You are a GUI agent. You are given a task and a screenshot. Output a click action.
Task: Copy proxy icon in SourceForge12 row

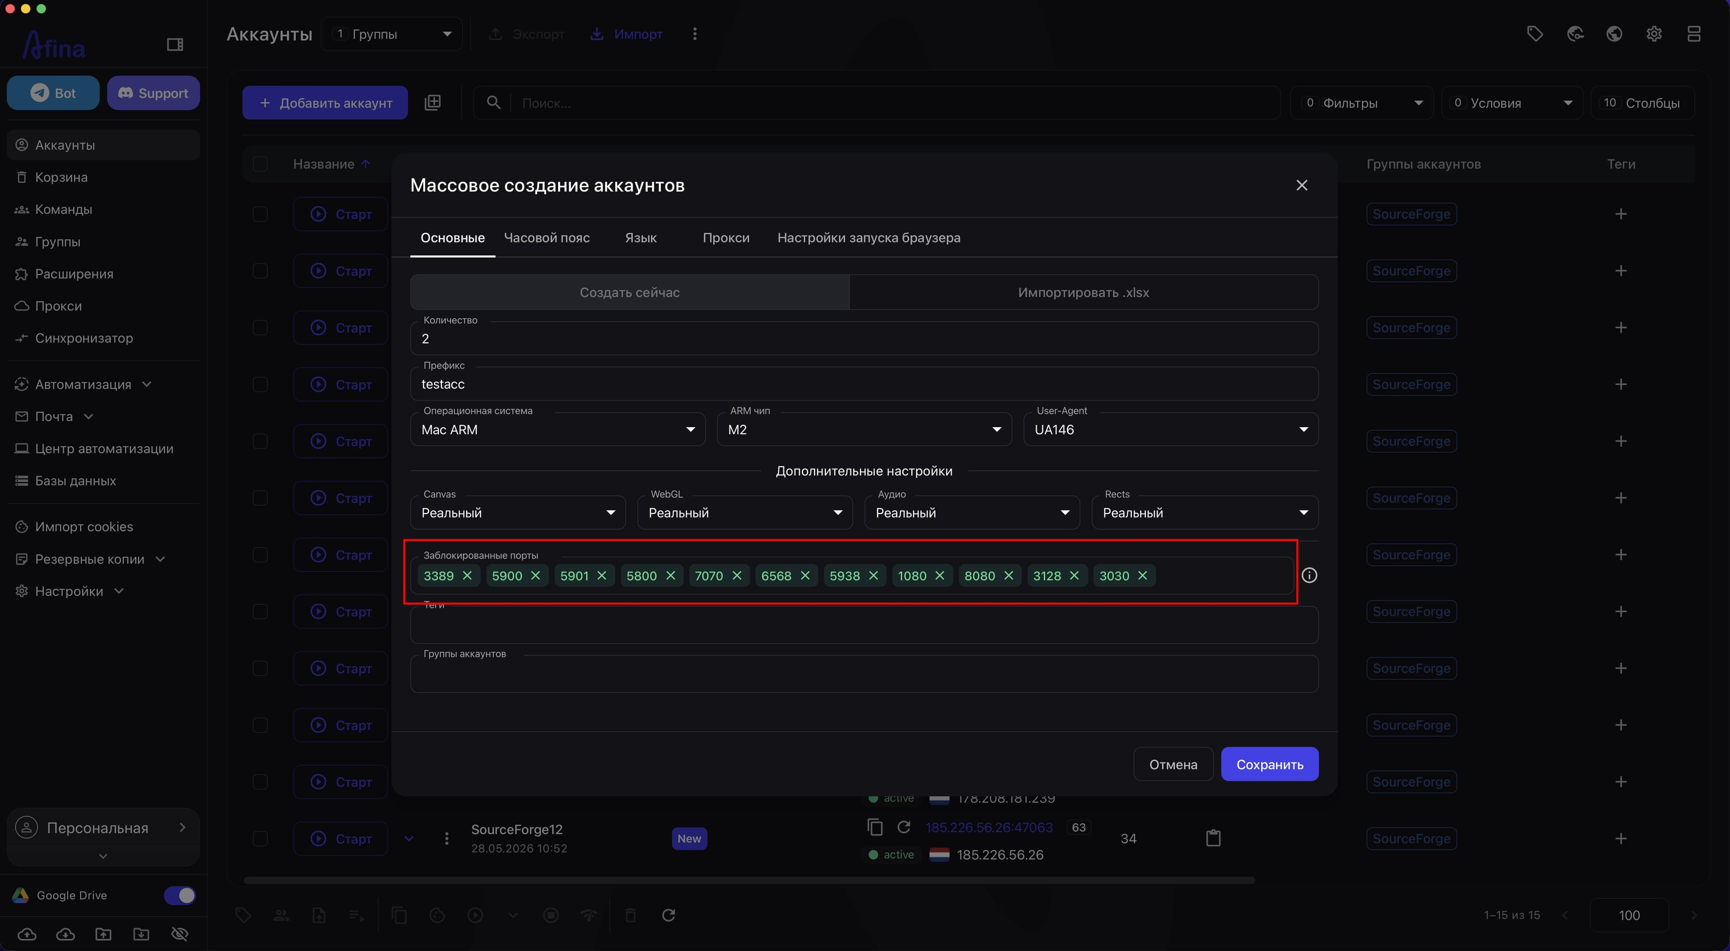click(x=874, y=827)
